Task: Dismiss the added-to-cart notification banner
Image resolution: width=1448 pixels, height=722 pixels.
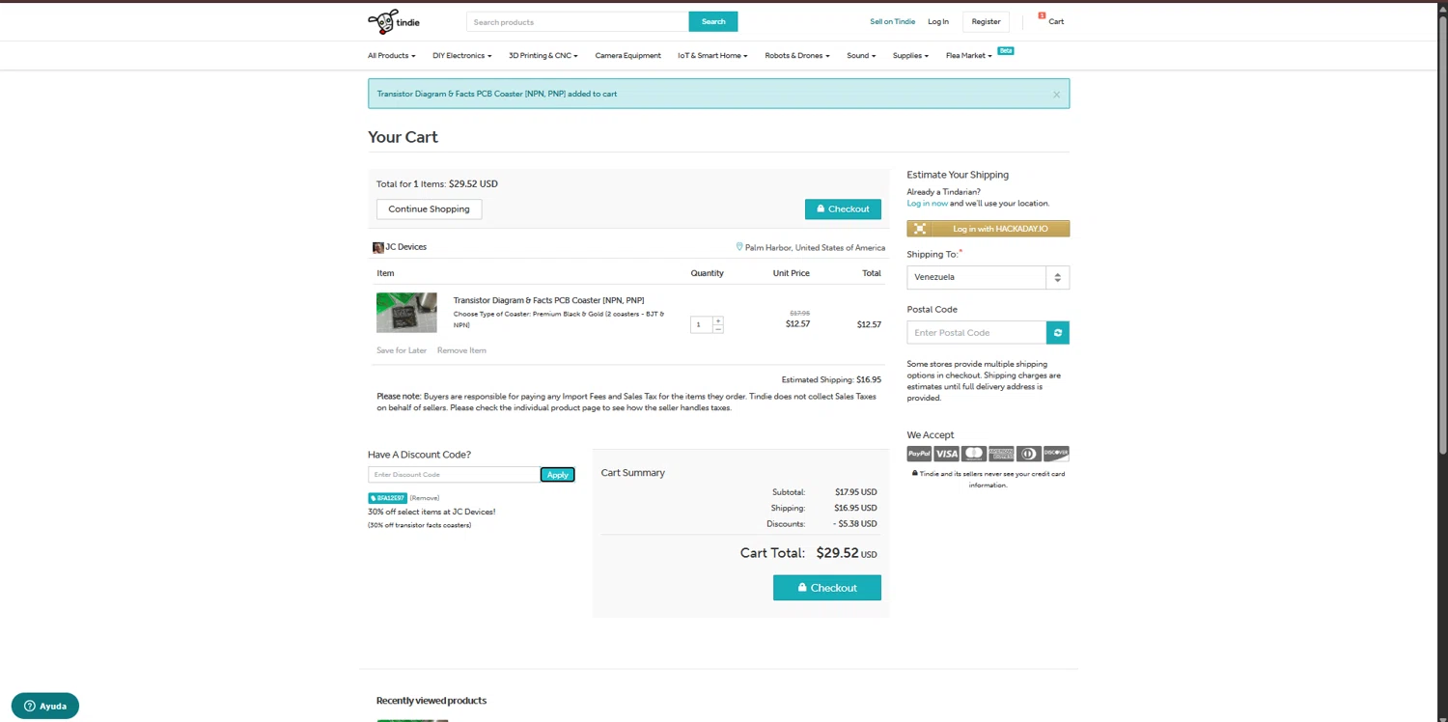Action: pos(1056,95)
